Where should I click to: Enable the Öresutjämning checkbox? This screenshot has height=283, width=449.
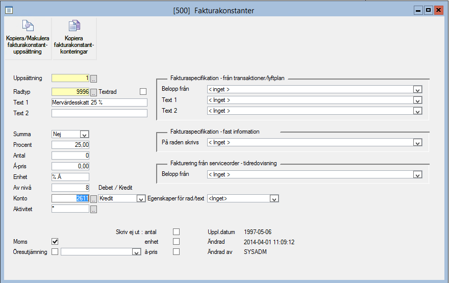[55, 251]
